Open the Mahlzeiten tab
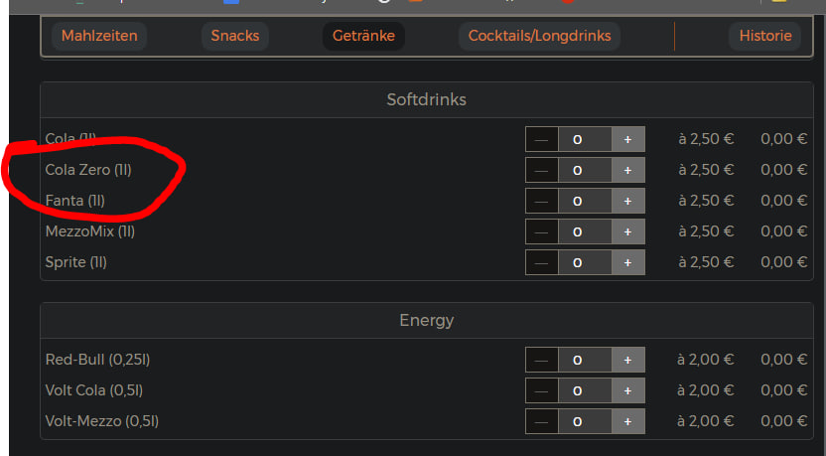Image resolution: width=826 pixels, height=456 pixels. click(x=99, y=36)
